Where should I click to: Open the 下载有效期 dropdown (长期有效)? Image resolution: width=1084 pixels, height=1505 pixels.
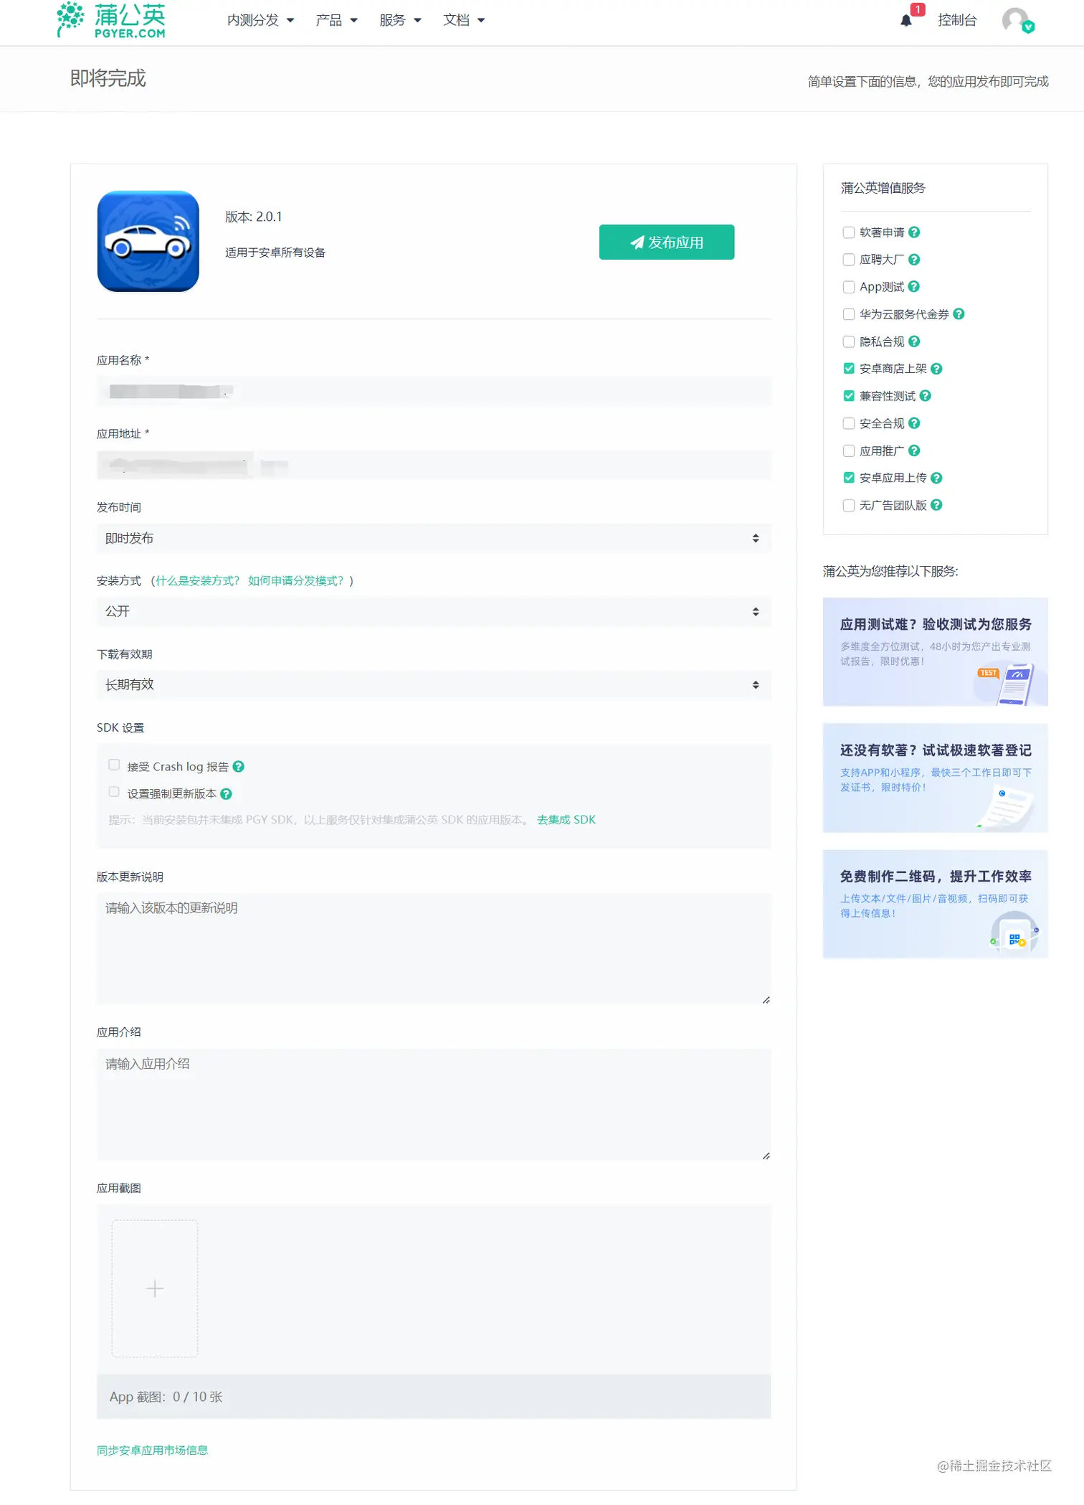point(434,685)
